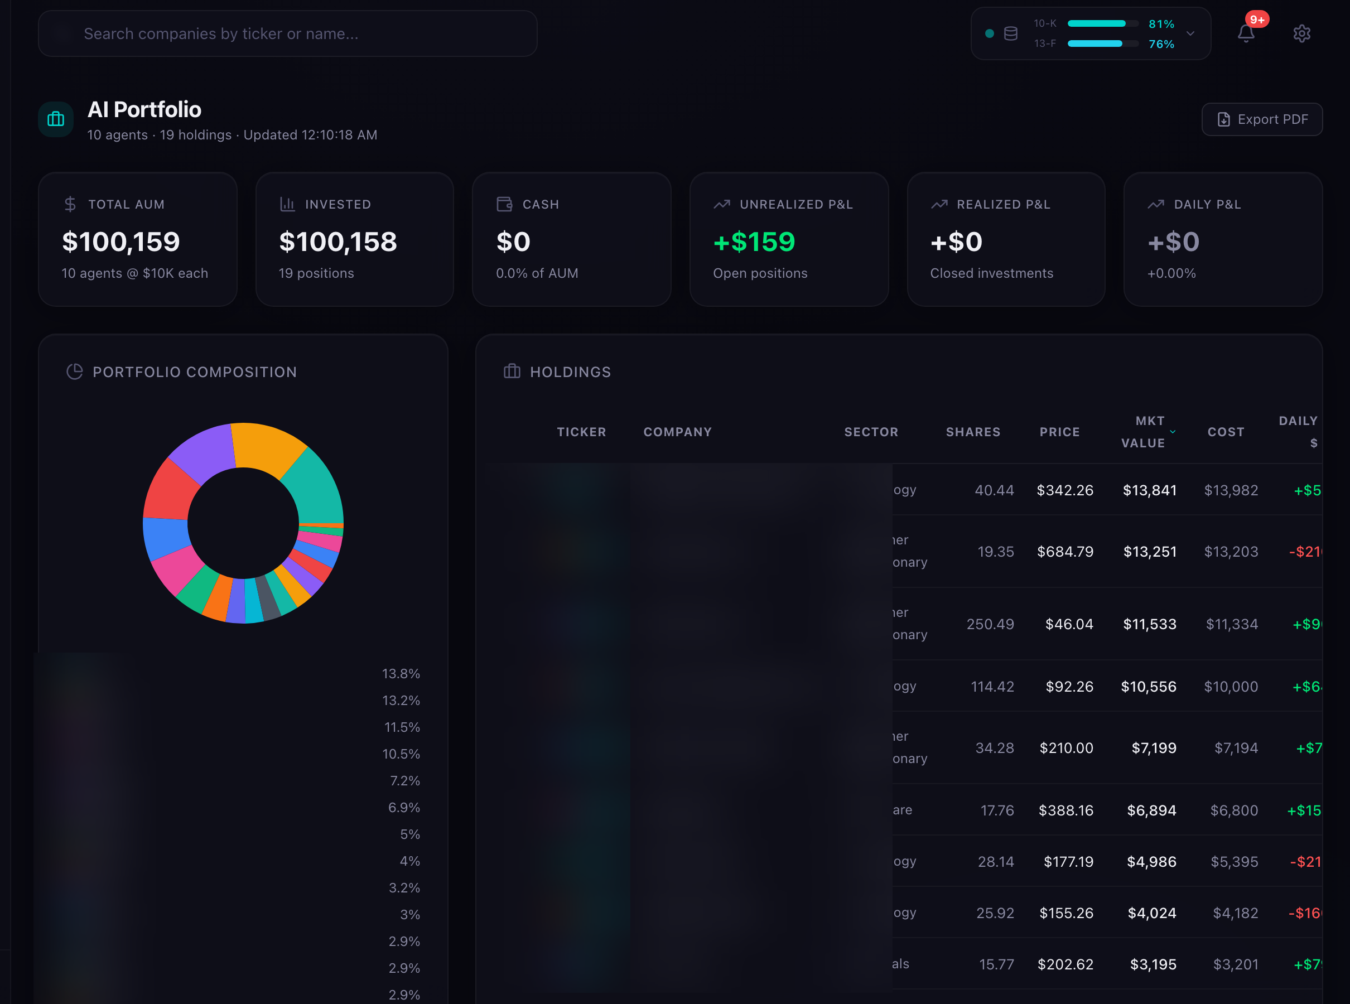Viewport: 1350px width, 1004px height.
Task: Click the company search input field
Action: tap(287, 33)
